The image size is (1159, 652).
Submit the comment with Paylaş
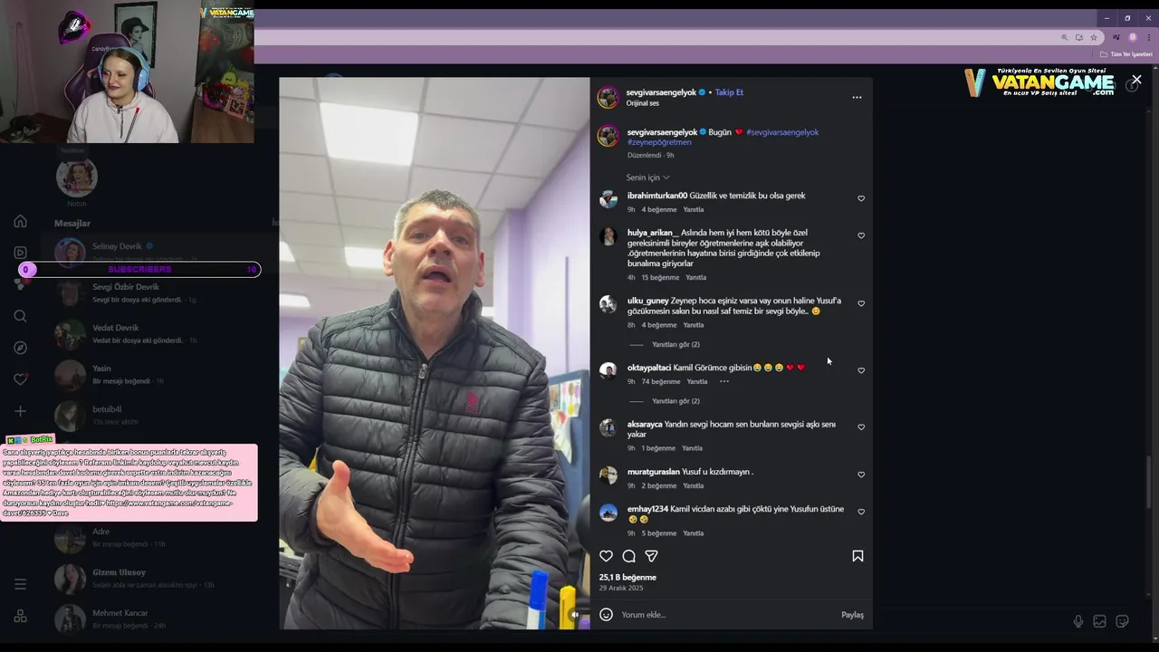coord(852,615)
